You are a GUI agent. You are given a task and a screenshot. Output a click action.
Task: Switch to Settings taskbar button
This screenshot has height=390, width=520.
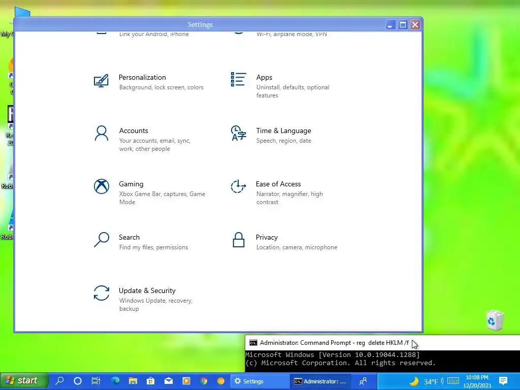(x=260, y=381)
